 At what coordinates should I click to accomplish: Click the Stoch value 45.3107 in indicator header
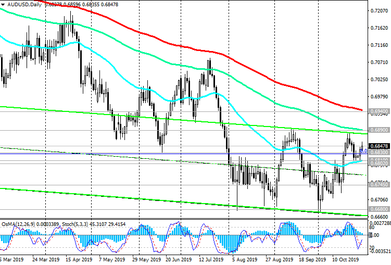pyautogui.click(x=98, y=224)
